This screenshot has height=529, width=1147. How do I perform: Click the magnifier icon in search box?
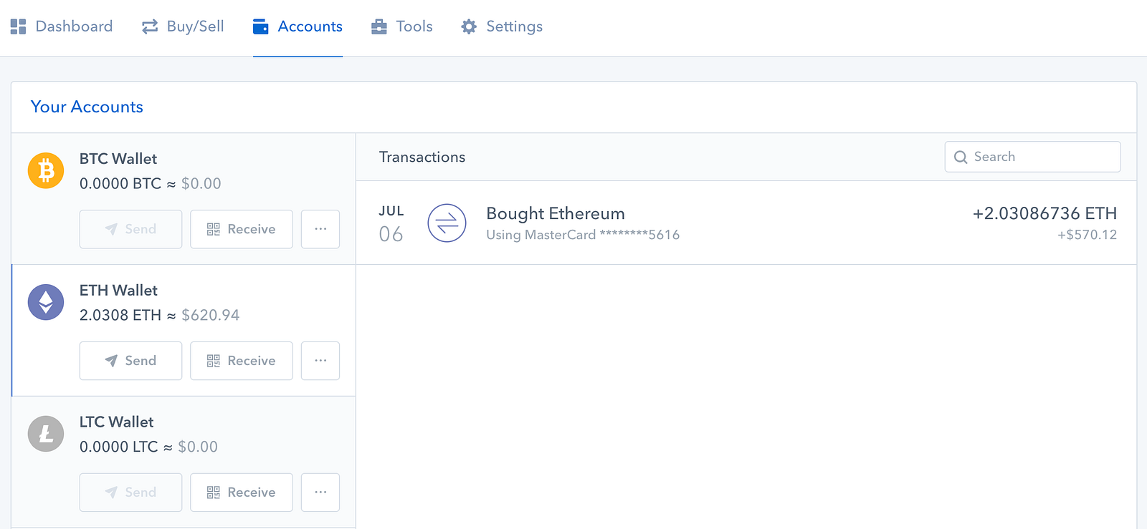pyautogui.click(x=961, y=157)
